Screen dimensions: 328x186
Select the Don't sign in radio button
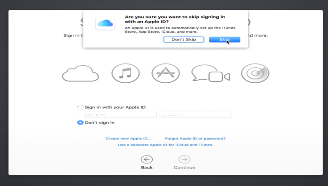[x=80, y=123]
